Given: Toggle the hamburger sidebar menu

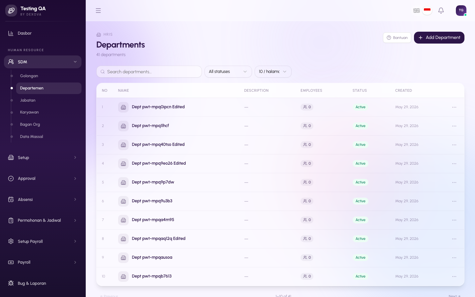Looking at the screenshot, I should (x=98, y=11).
